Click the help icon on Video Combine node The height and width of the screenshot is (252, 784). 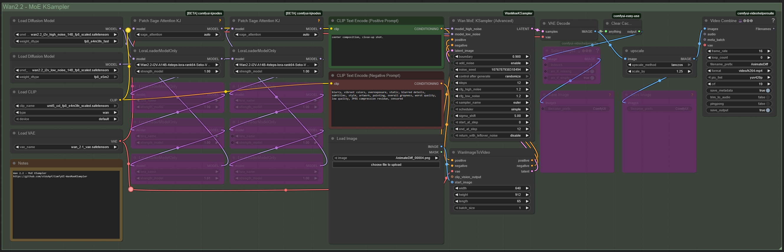(x=773, y=20)
